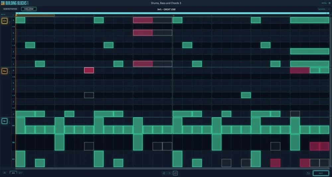Toggle the green note in Bass ♭3 row
Screen dimensions: 332x177
click(246, 95)
